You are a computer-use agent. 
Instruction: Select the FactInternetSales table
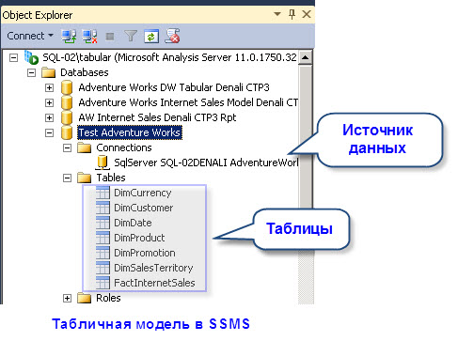[x=154, y=283]
